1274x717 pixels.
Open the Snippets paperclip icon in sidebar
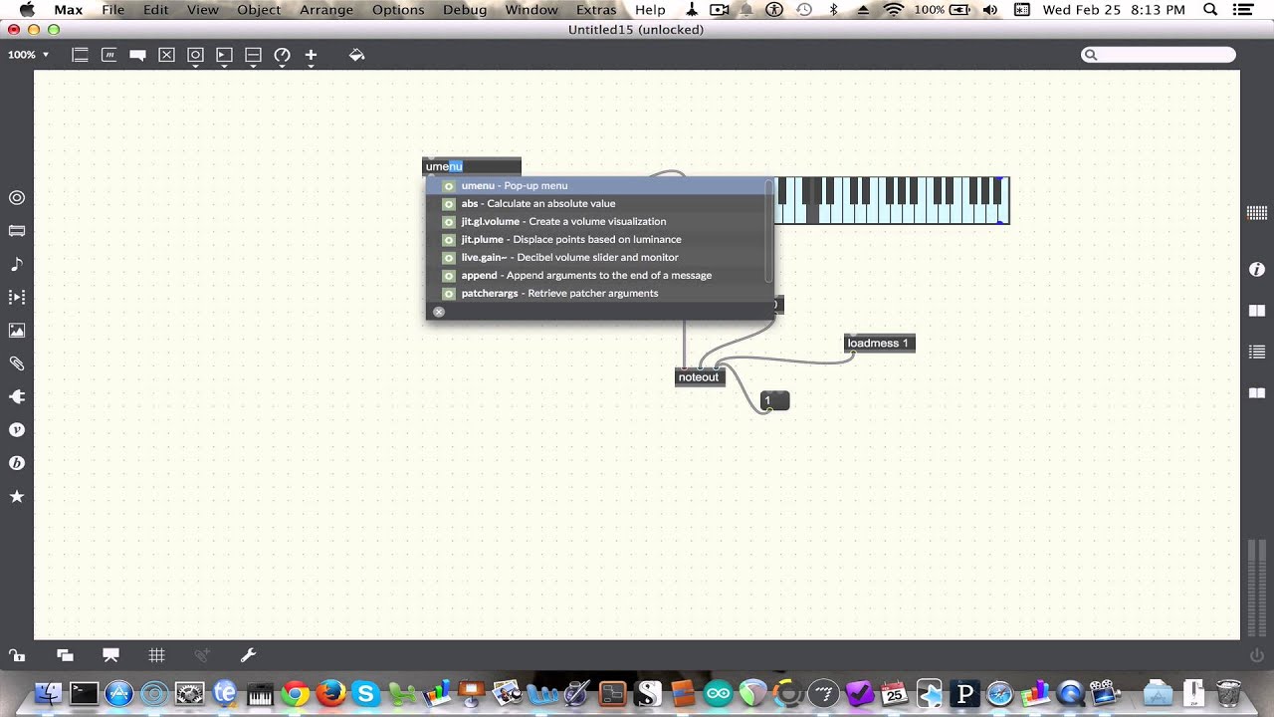click(17, 363)
